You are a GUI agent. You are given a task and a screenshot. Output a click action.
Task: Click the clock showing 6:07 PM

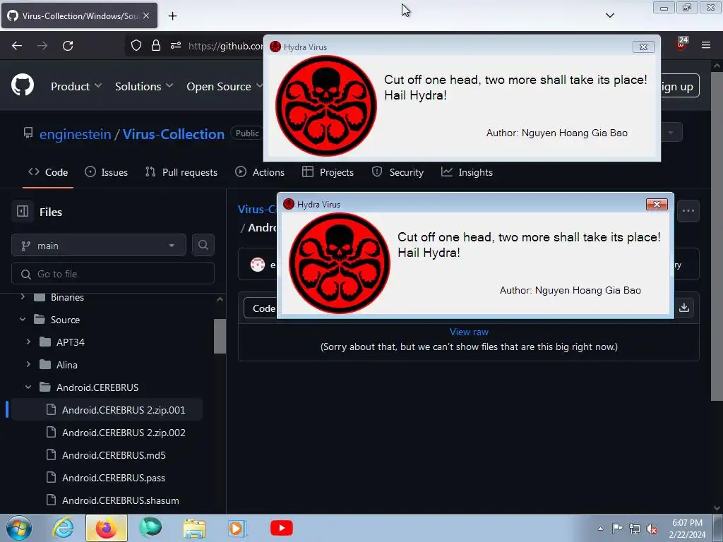tap(687, 523)
